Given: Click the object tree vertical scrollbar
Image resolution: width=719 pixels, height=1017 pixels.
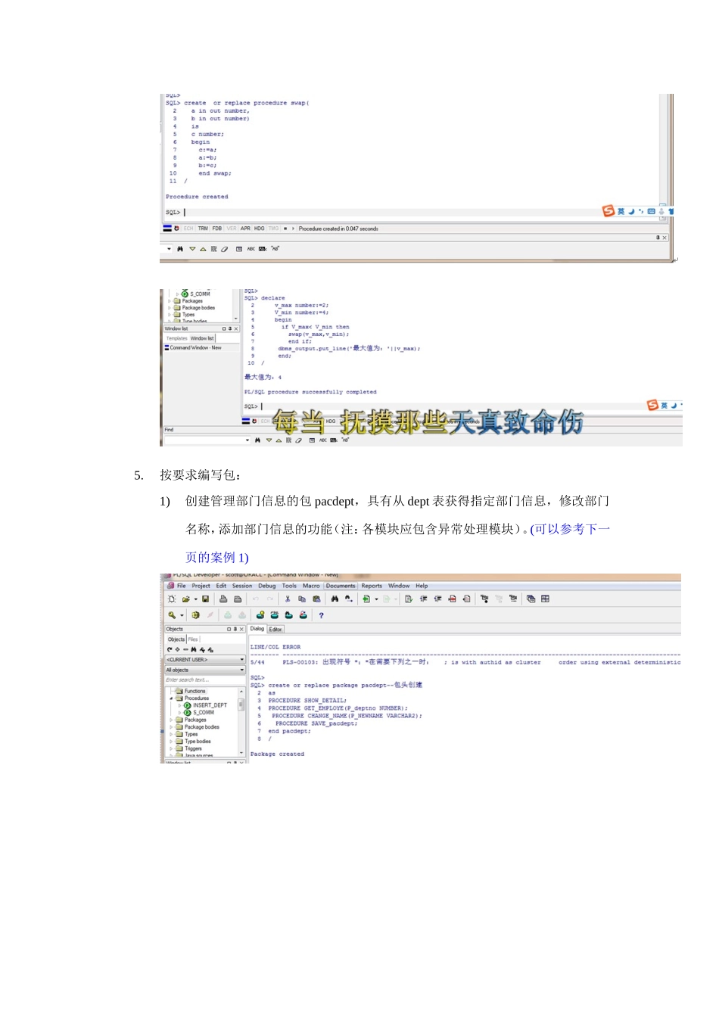Looking at the screenshot, I should [241, 721].
